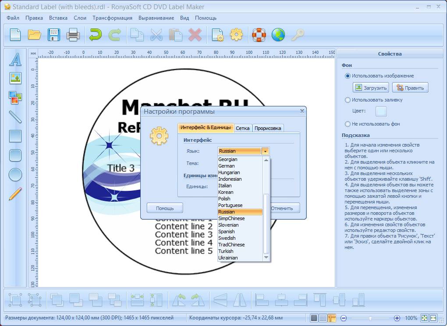
Task: Select the Insert Image tool
Action: [15, 78]
